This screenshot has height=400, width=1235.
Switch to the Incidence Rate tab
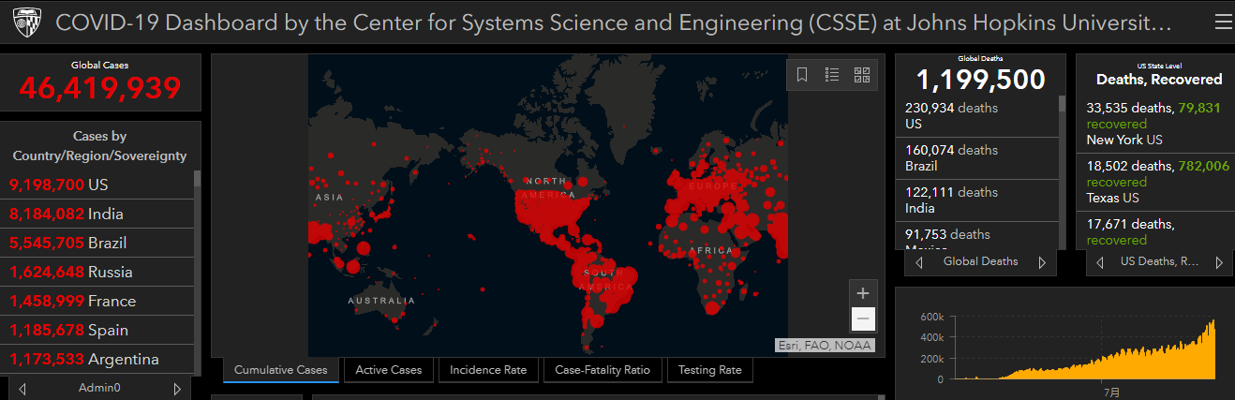pyautogui.click(x=488, y=370)
